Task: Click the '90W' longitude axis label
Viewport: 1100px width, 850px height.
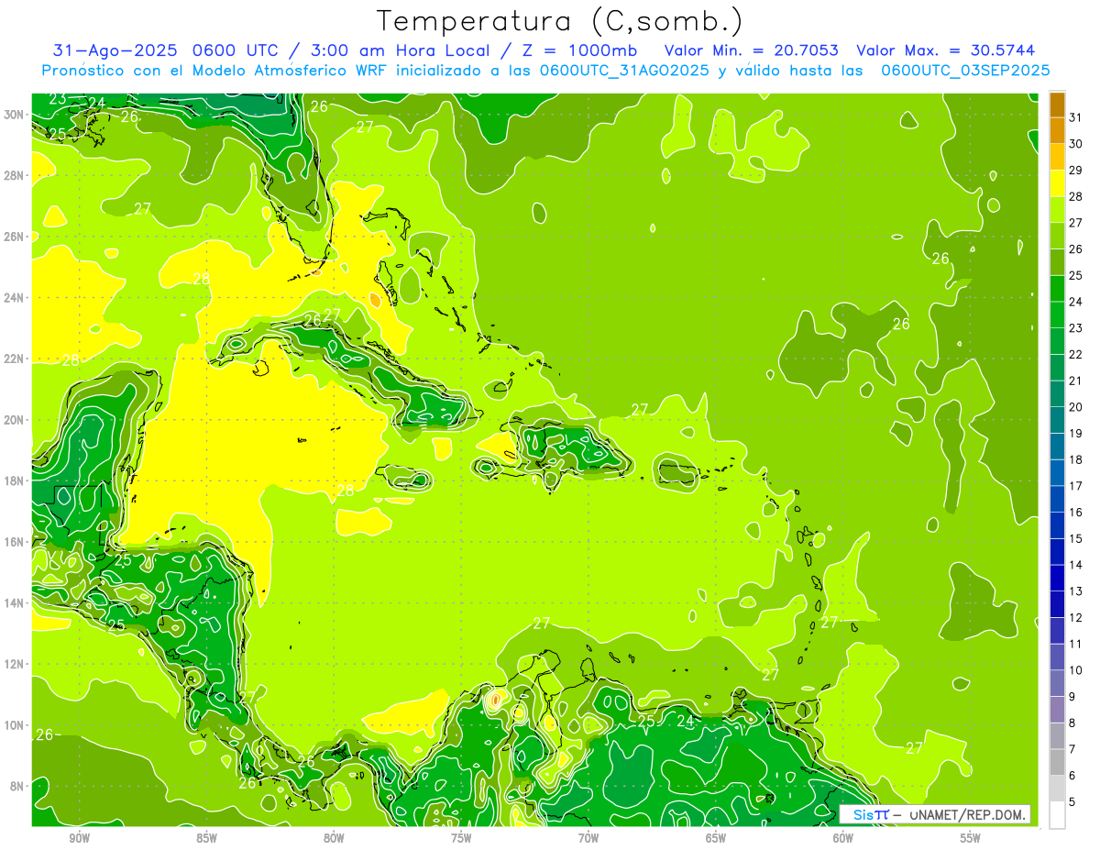Action: click(x=79, y=838)
